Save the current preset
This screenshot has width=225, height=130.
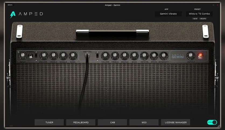tap(195, 19)
